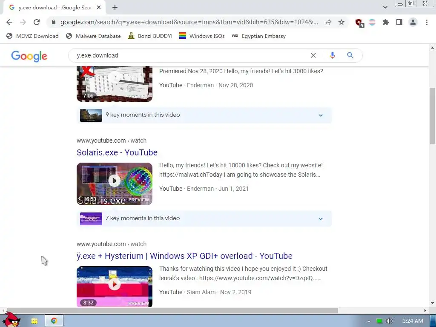Viewport: 436px width, 327px height.
Task: Click the scroll down arrow of page scrollbar
Action: 432,303
